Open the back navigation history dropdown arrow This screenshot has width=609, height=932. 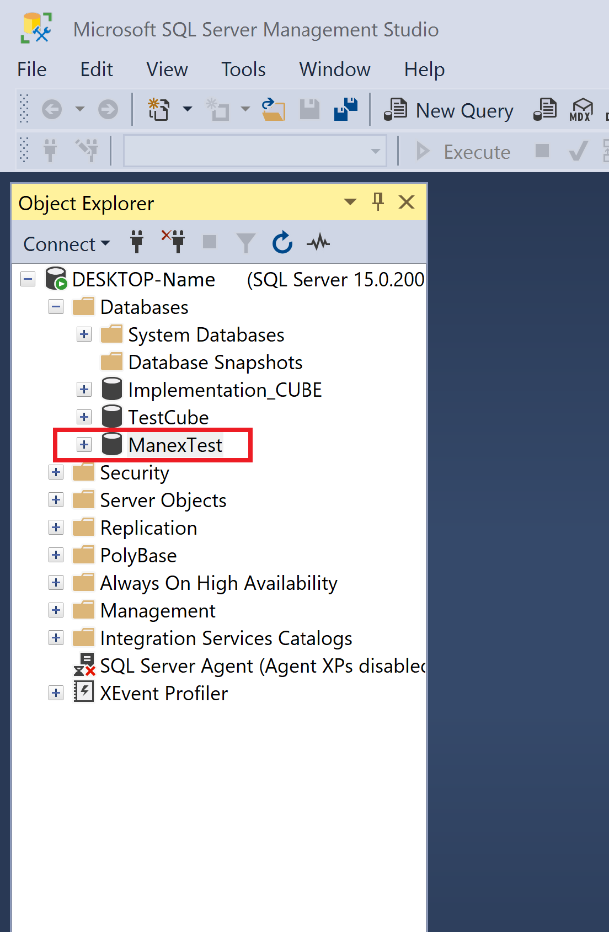80,109
